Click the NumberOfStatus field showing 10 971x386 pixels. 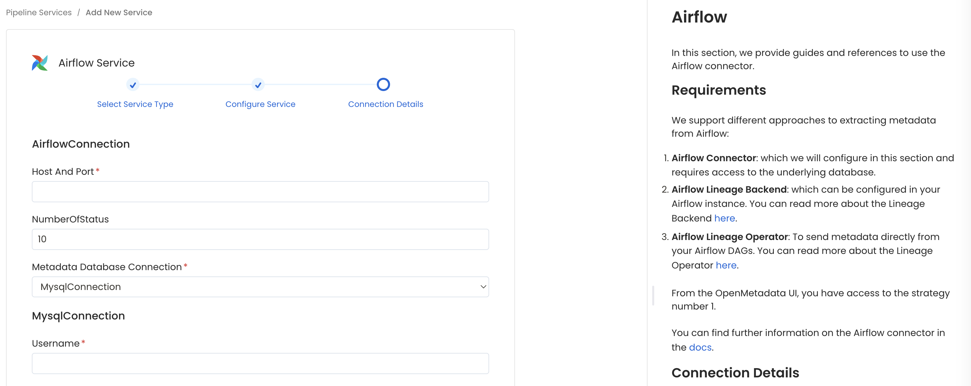[260, 239]
